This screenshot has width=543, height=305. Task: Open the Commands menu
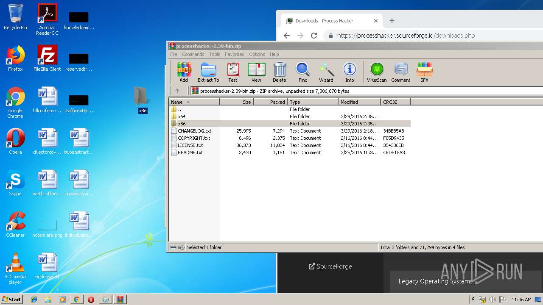(193, 54)
